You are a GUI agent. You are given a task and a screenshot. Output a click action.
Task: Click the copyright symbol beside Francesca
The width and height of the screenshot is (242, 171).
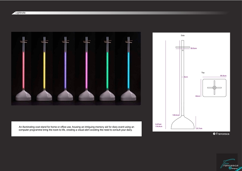pos(214,134)
